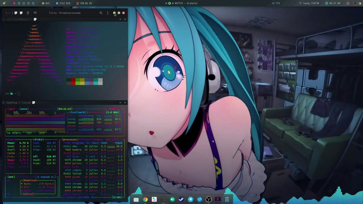The width and height of the screenshot is (363, 204).
Task: Launch Telegram from dock
Action: [191, 199]
